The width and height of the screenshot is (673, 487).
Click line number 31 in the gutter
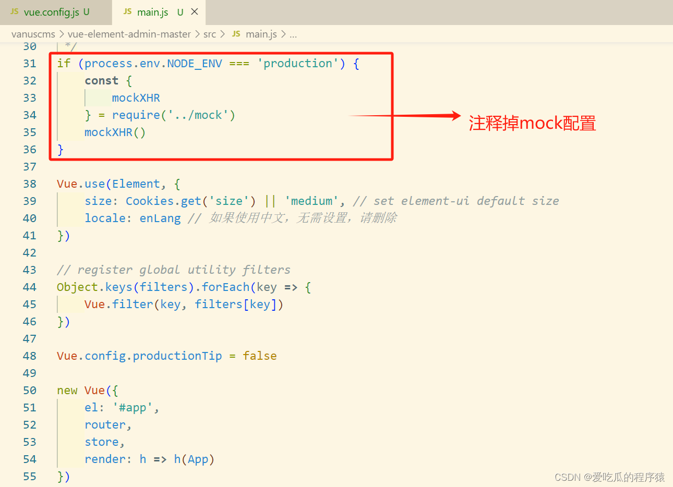(x=30, y=63)
